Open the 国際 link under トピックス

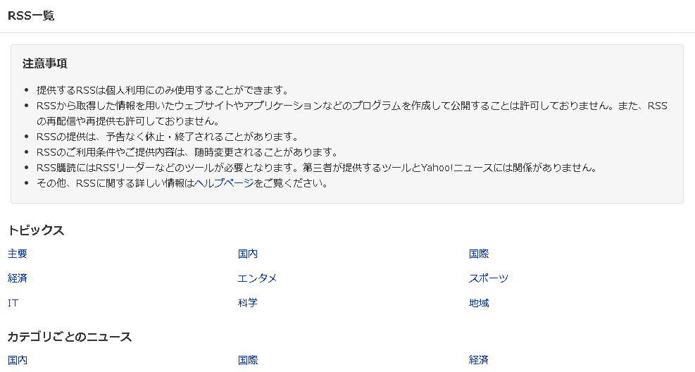(479, 254)
